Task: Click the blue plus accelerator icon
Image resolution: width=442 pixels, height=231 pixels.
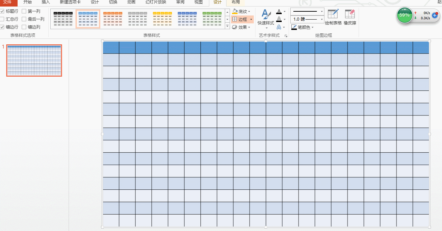Action: point(435,15)
